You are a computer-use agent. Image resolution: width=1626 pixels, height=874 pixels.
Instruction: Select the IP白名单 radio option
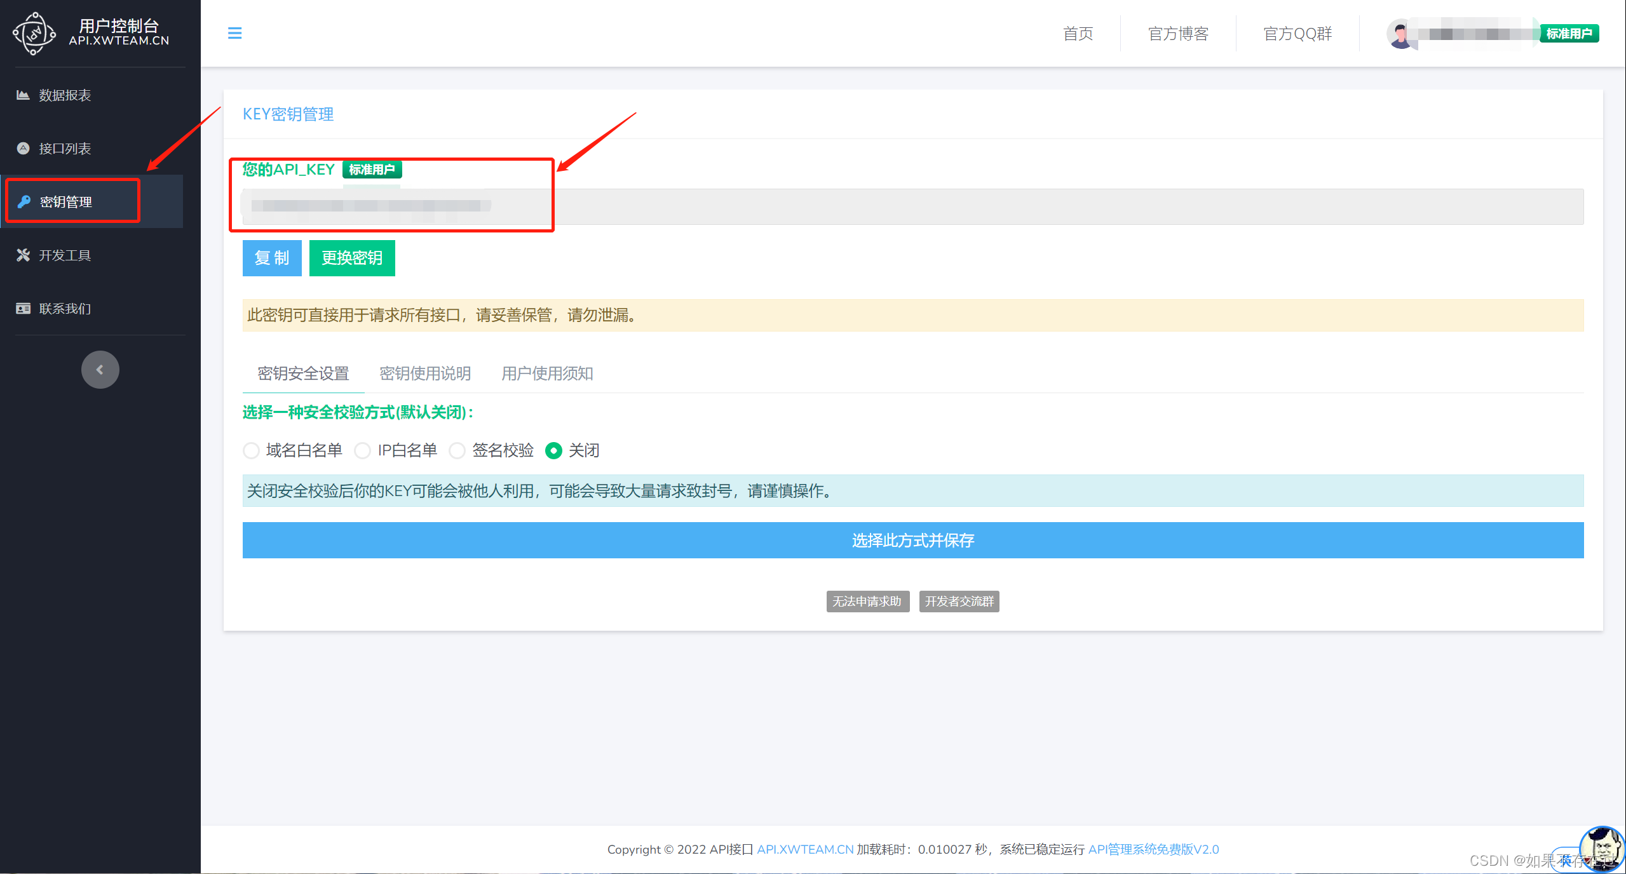click(x=362, y=450)
